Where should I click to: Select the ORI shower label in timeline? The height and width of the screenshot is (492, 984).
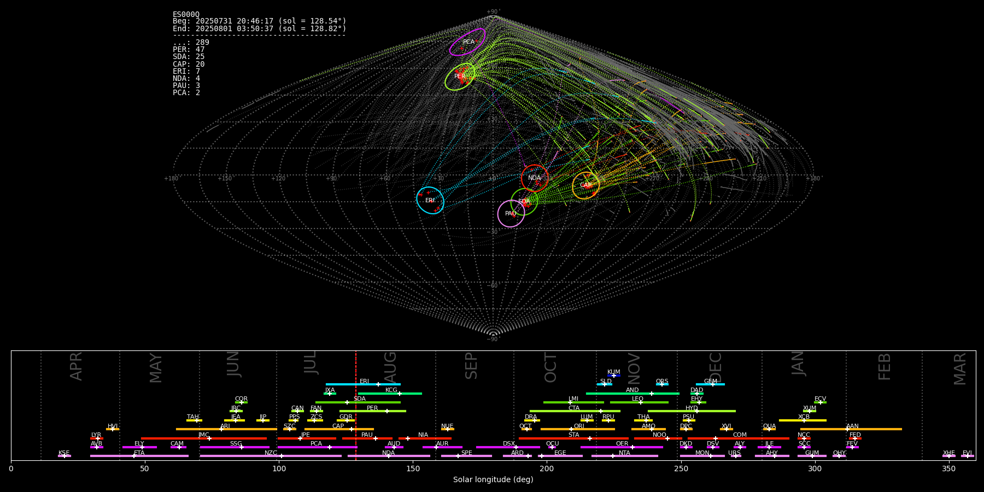tap(579, 426)
